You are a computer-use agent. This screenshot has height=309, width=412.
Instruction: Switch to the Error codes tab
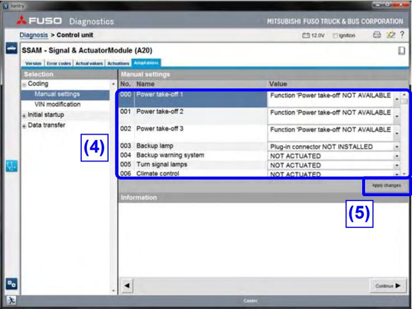pyautogui.click(x=59, y=63)
